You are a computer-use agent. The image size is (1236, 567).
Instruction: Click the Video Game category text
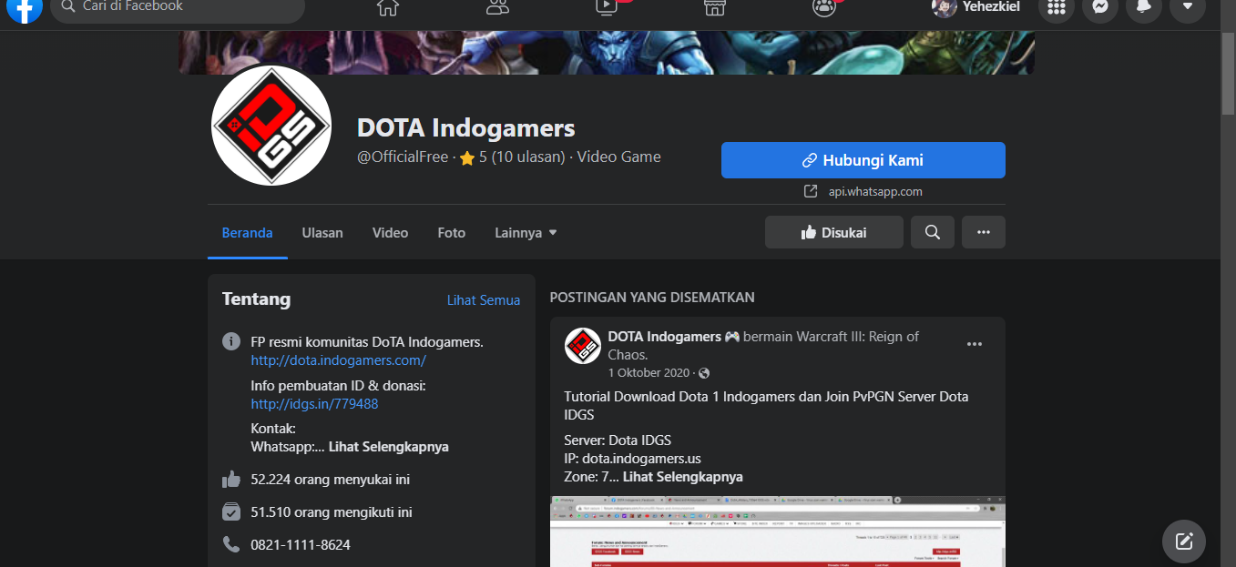pos(619,157)
